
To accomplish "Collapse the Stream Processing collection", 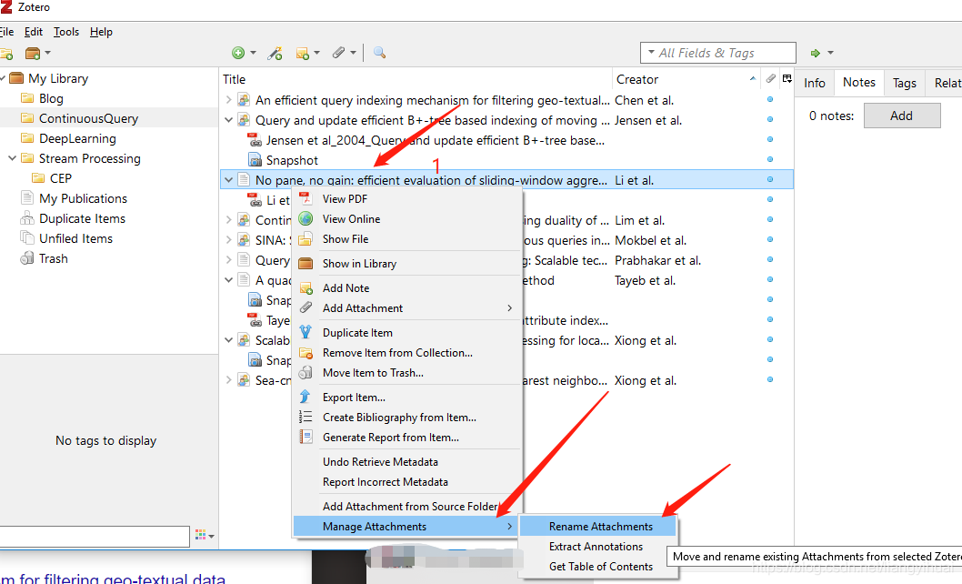I will tap(12, 157).
